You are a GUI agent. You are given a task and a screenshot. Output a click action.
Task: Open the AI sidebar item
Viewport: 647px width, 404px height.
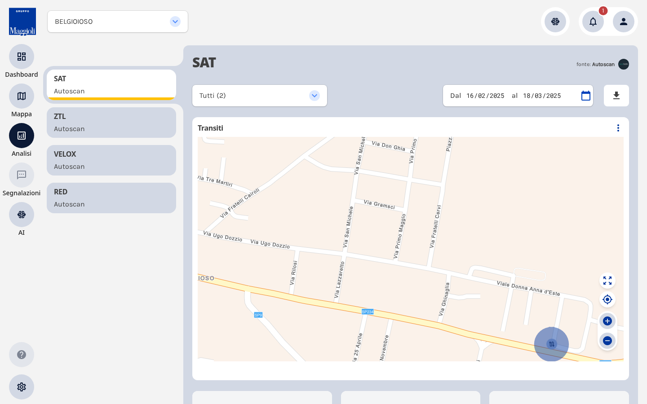pyautogui.click(x=22, y=215)
